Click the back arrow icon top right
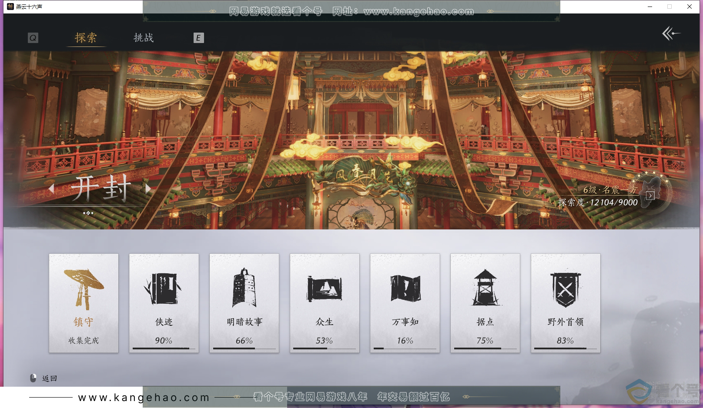703x408 pixels. pyautogui.click(x=671, y=33)
